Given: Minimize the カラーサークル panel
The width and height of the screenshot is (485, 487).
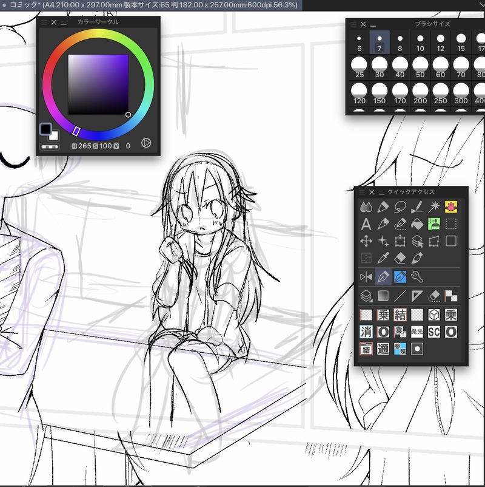Looking at the screenshot, I should [x=64, y=22].
